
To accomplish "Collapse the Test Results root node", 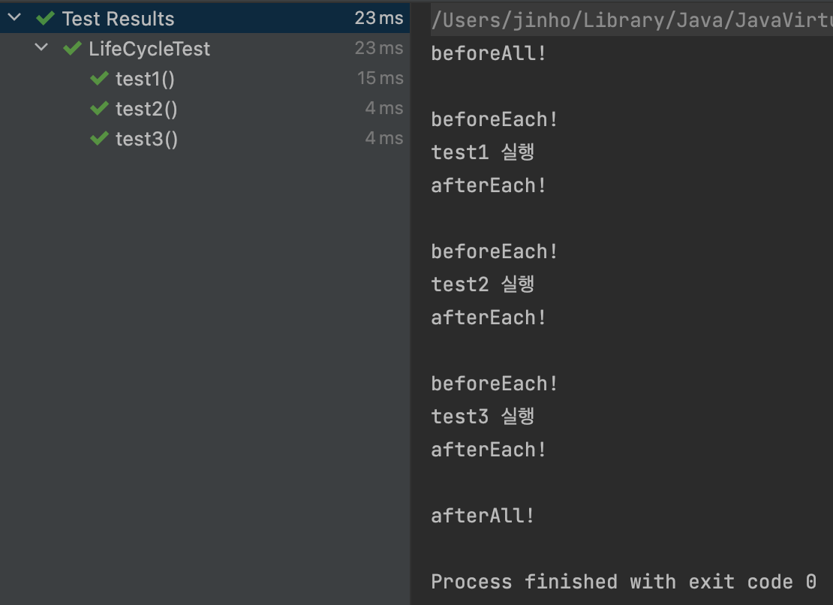I will coord(14,17).
